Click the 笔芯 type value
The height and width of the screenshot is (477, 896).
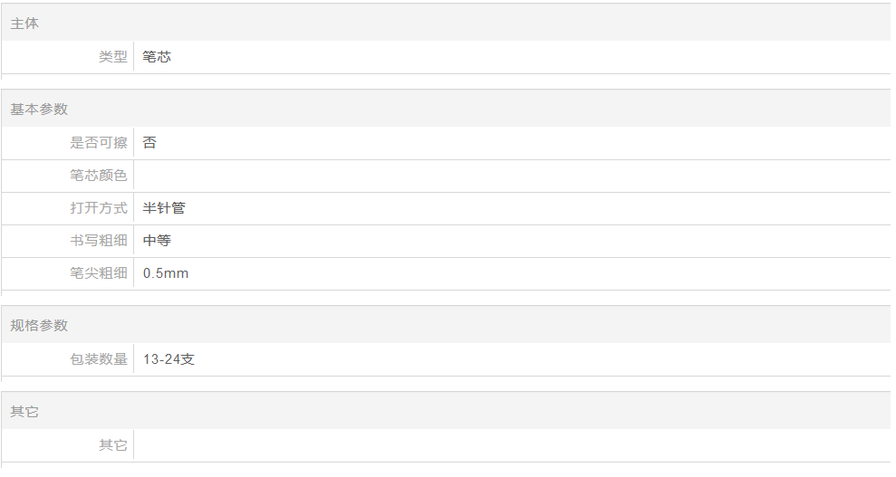pyautogui.click(x=157, y=57)
